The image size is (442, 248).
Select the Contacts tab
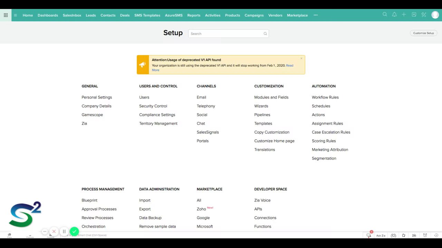pyautogui.click(x=108, y=15)
